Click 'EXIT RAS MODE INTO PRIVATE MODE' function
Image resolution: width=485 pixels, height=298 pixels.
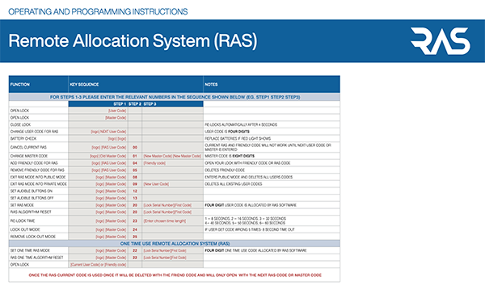tap(39, 184)
